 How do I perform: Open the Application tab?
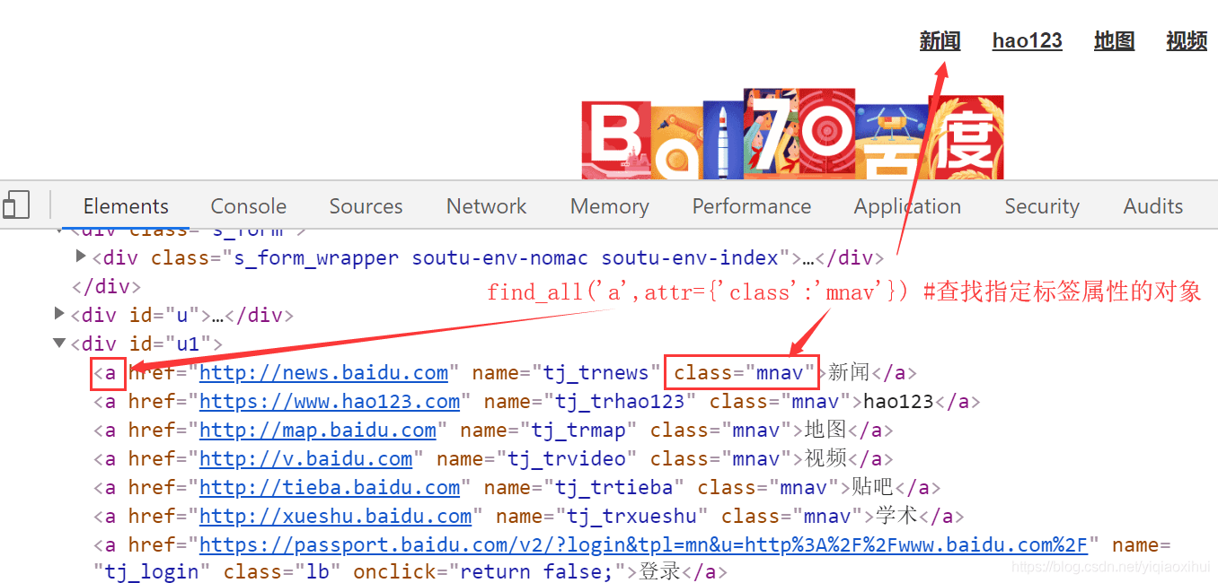pyautogui.click(x=907, y=206)
